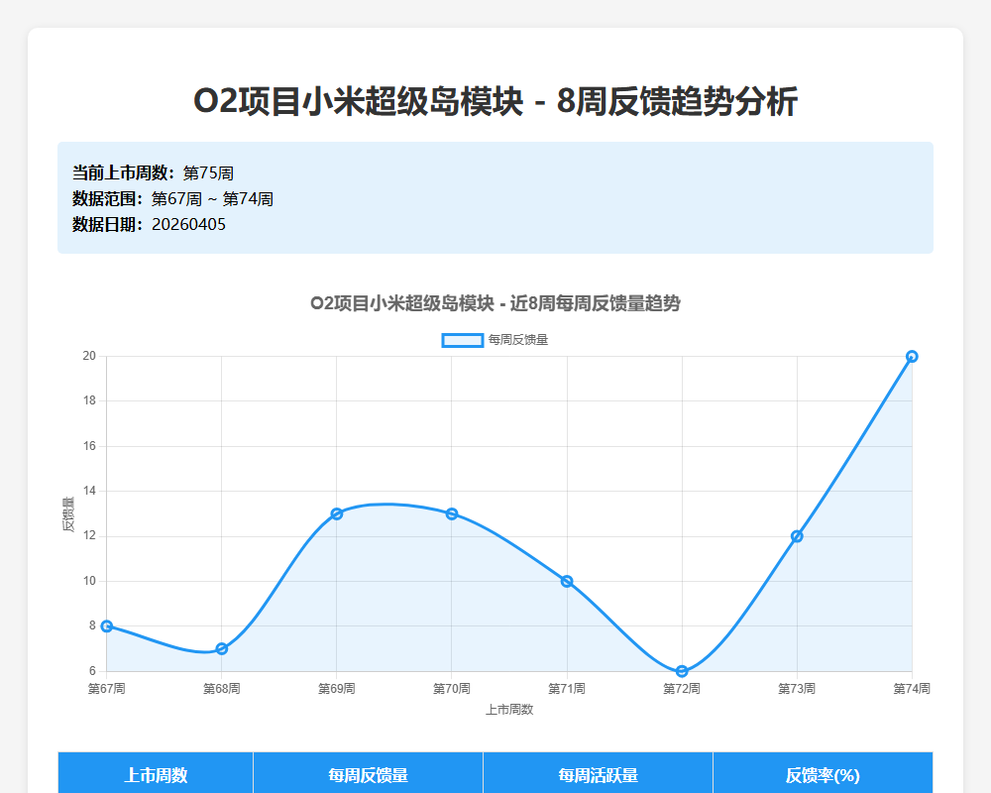Click the x-axis label 第68周
Viewport: 991px width, 793px height.
[x=222, y=689]
